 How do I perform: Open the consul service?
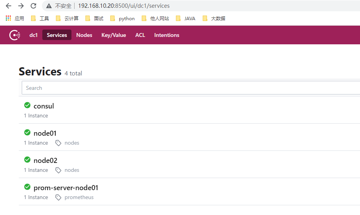pos(44,106)
